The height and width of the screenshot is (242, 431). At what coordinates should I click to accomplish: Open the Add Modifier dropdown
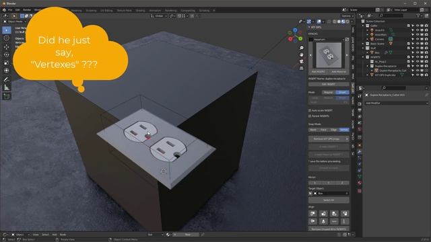tap(397, 103)
